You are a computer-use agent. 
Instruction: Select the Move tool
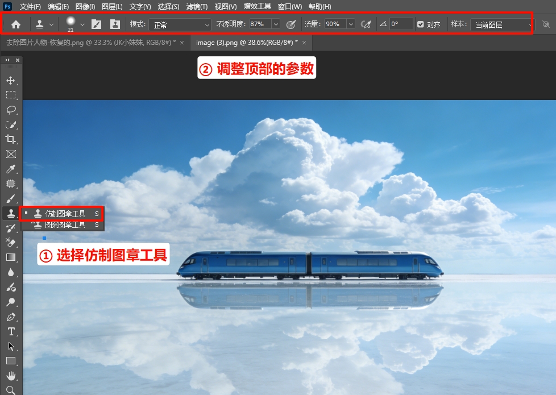pyautogui.click(x=11, y=80)
